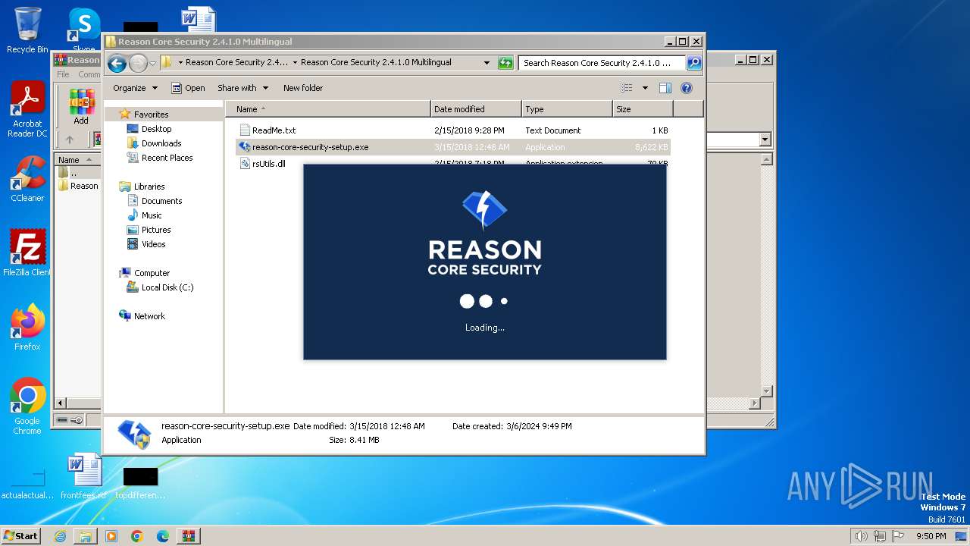Open the address bar history dropdown
This screenshot has width=970, height=546.
tap(487, 63)
